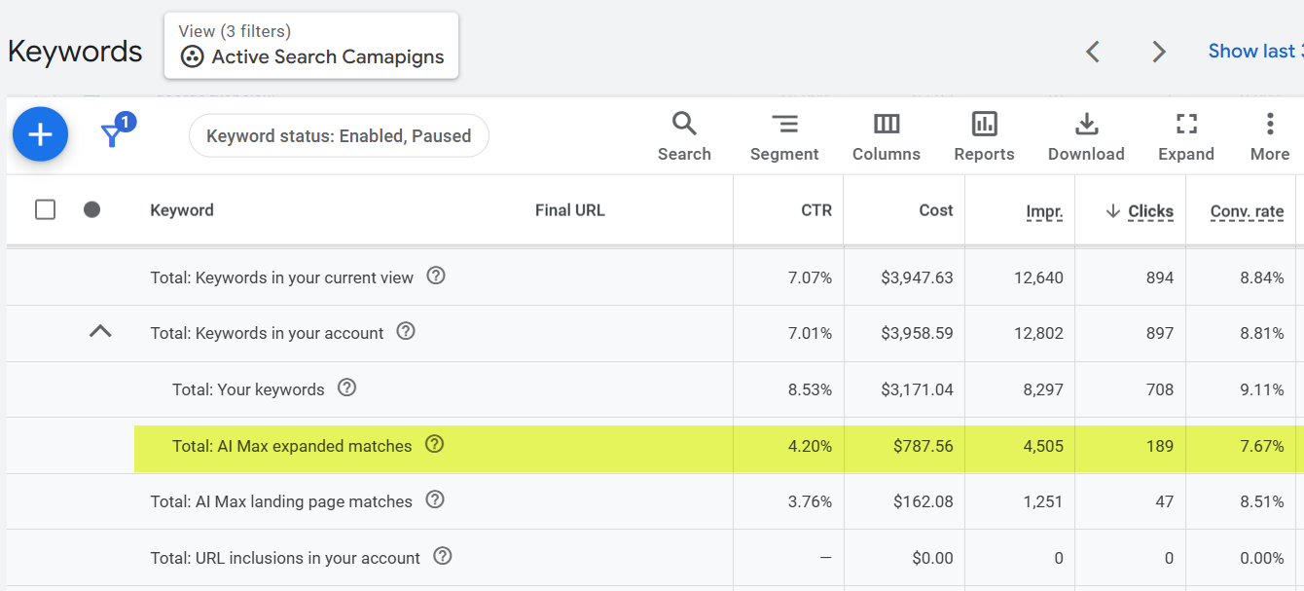
Task: Go to previous date range with left chevron
Action: tap(1093, 51)
